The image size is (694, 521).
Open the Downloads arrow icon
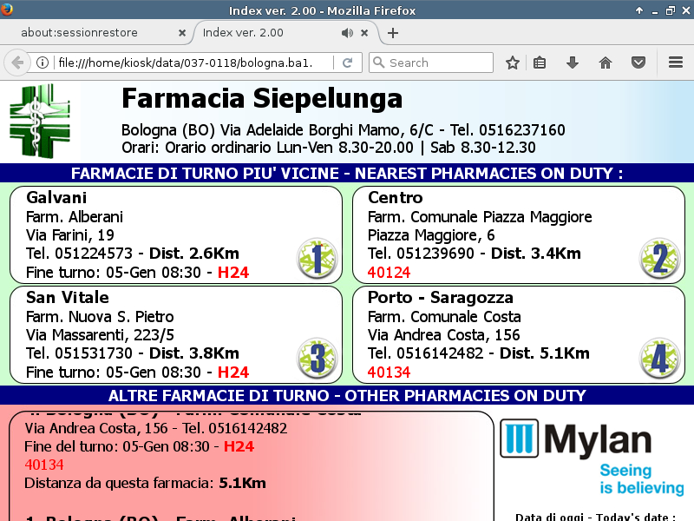(x=573, y=63)
